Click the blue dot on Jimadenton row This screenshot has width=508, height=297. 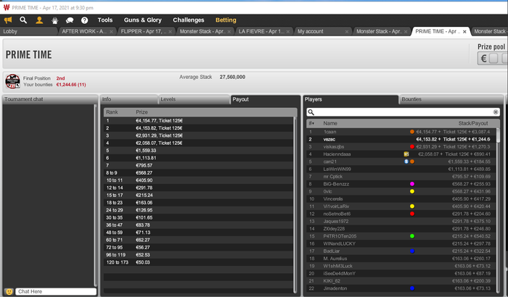412,288
